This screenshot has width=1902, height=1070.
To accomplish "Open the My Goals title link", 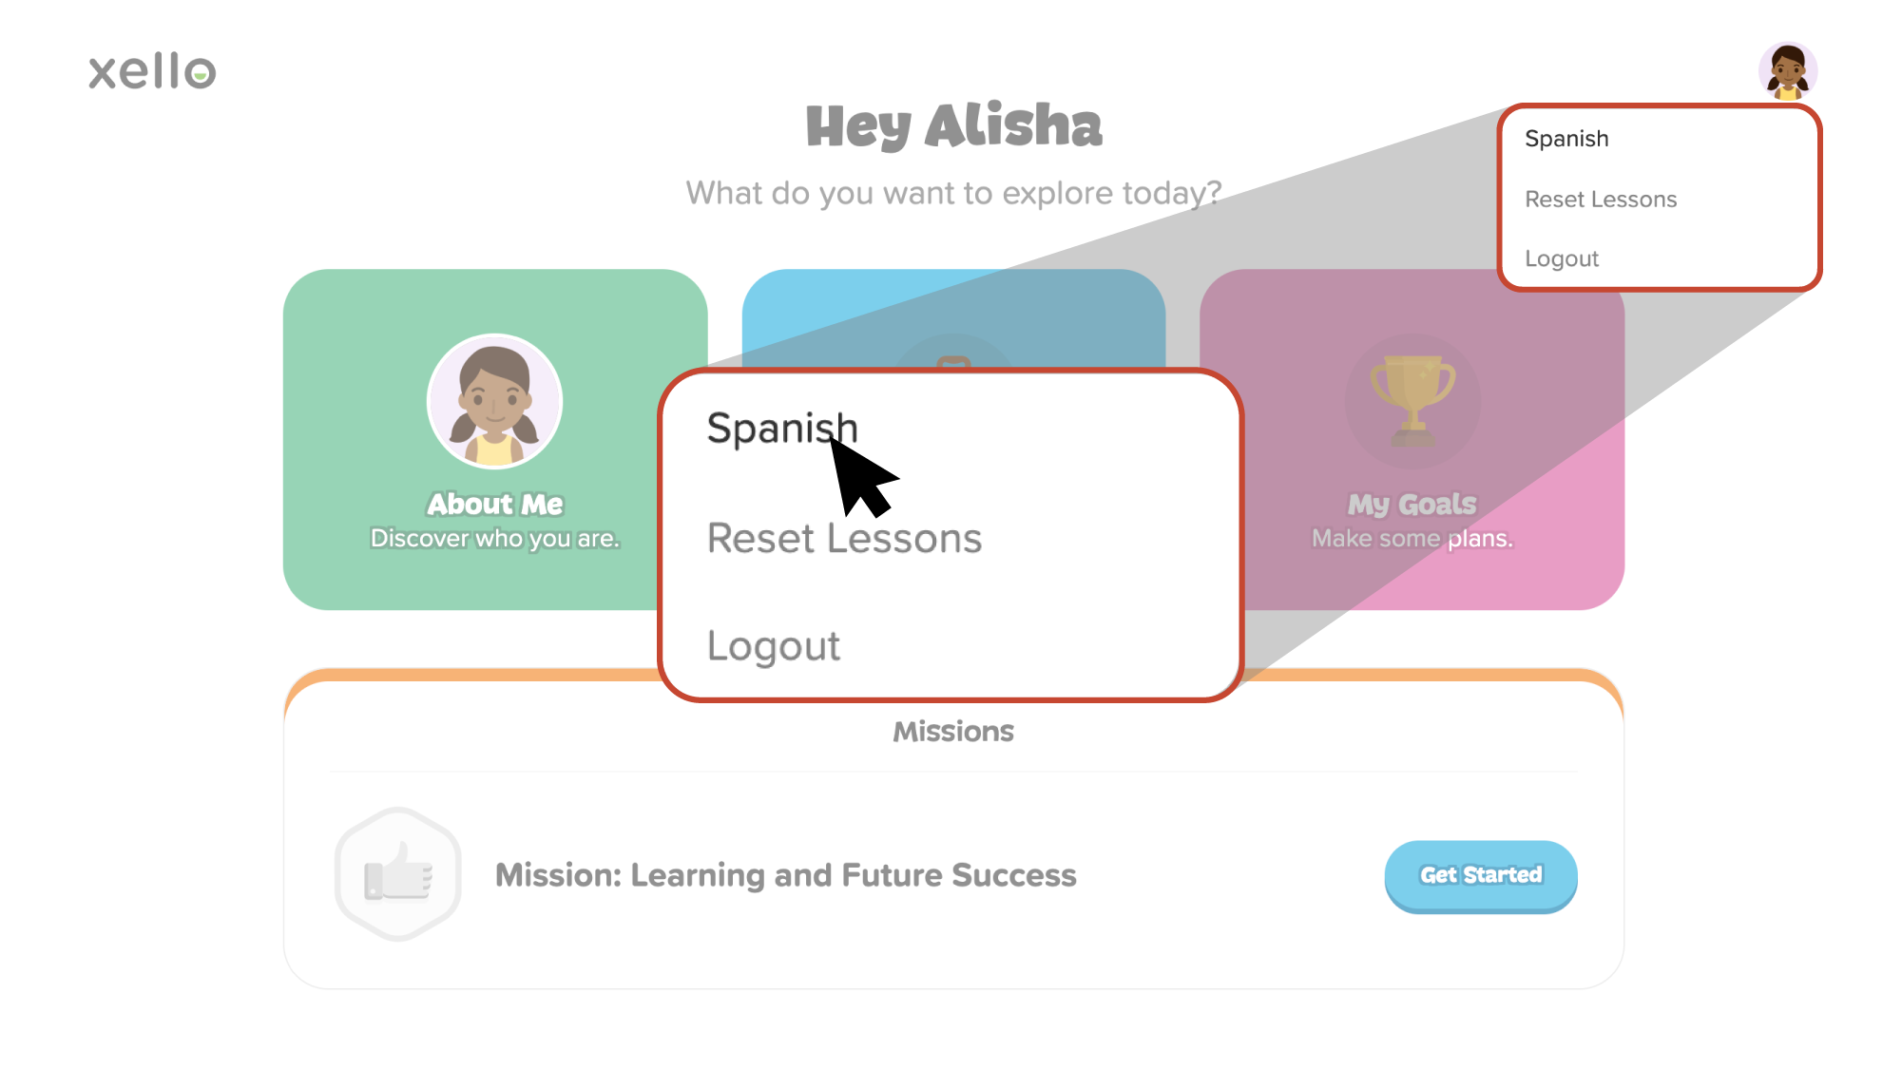I will click(x=1412, y=504).
